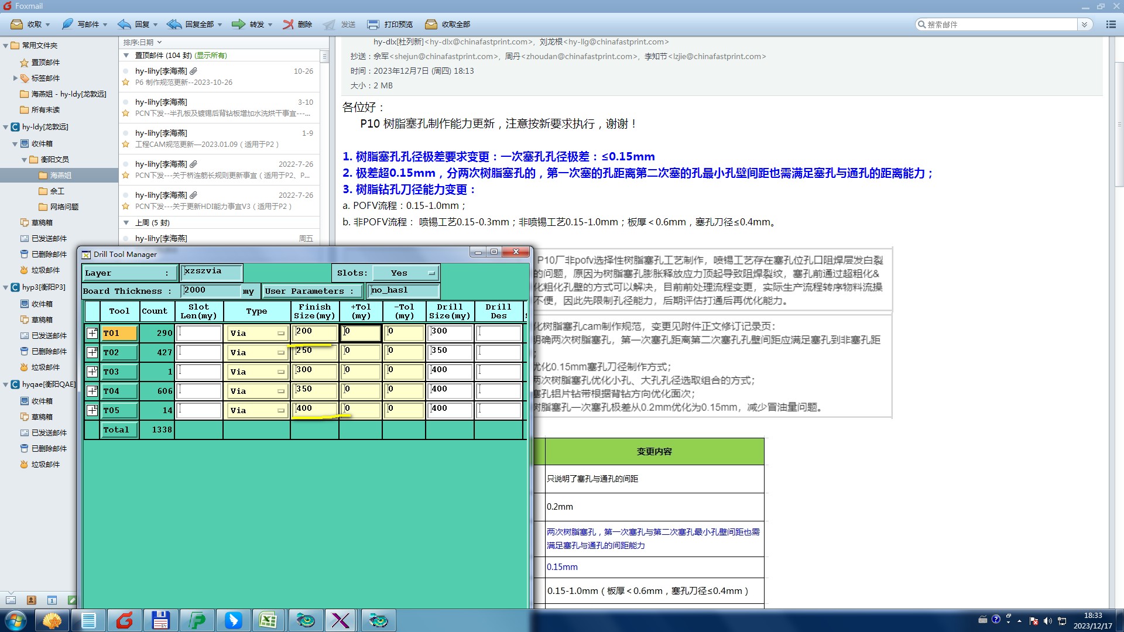Toggle the star on P6 制作规范更新 email
Image resolution: width=1124 pixels, height=632 pixels.
(125, 83)
